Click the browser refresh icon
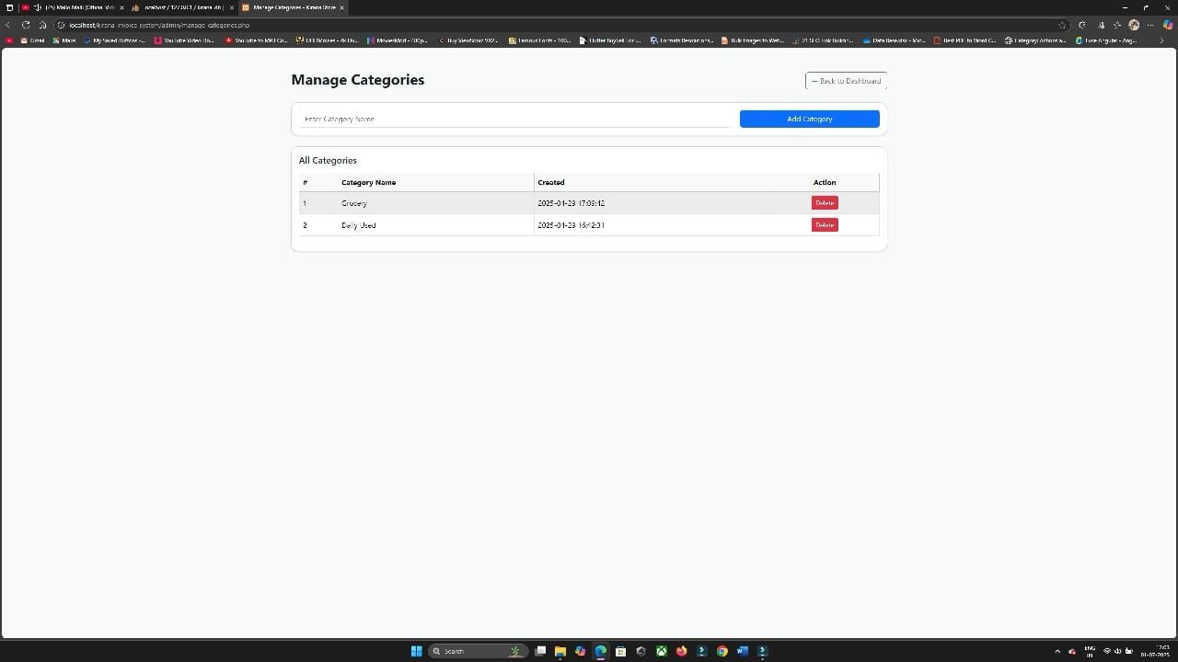This screenshot has height=662, width=1178. (25, 25)
